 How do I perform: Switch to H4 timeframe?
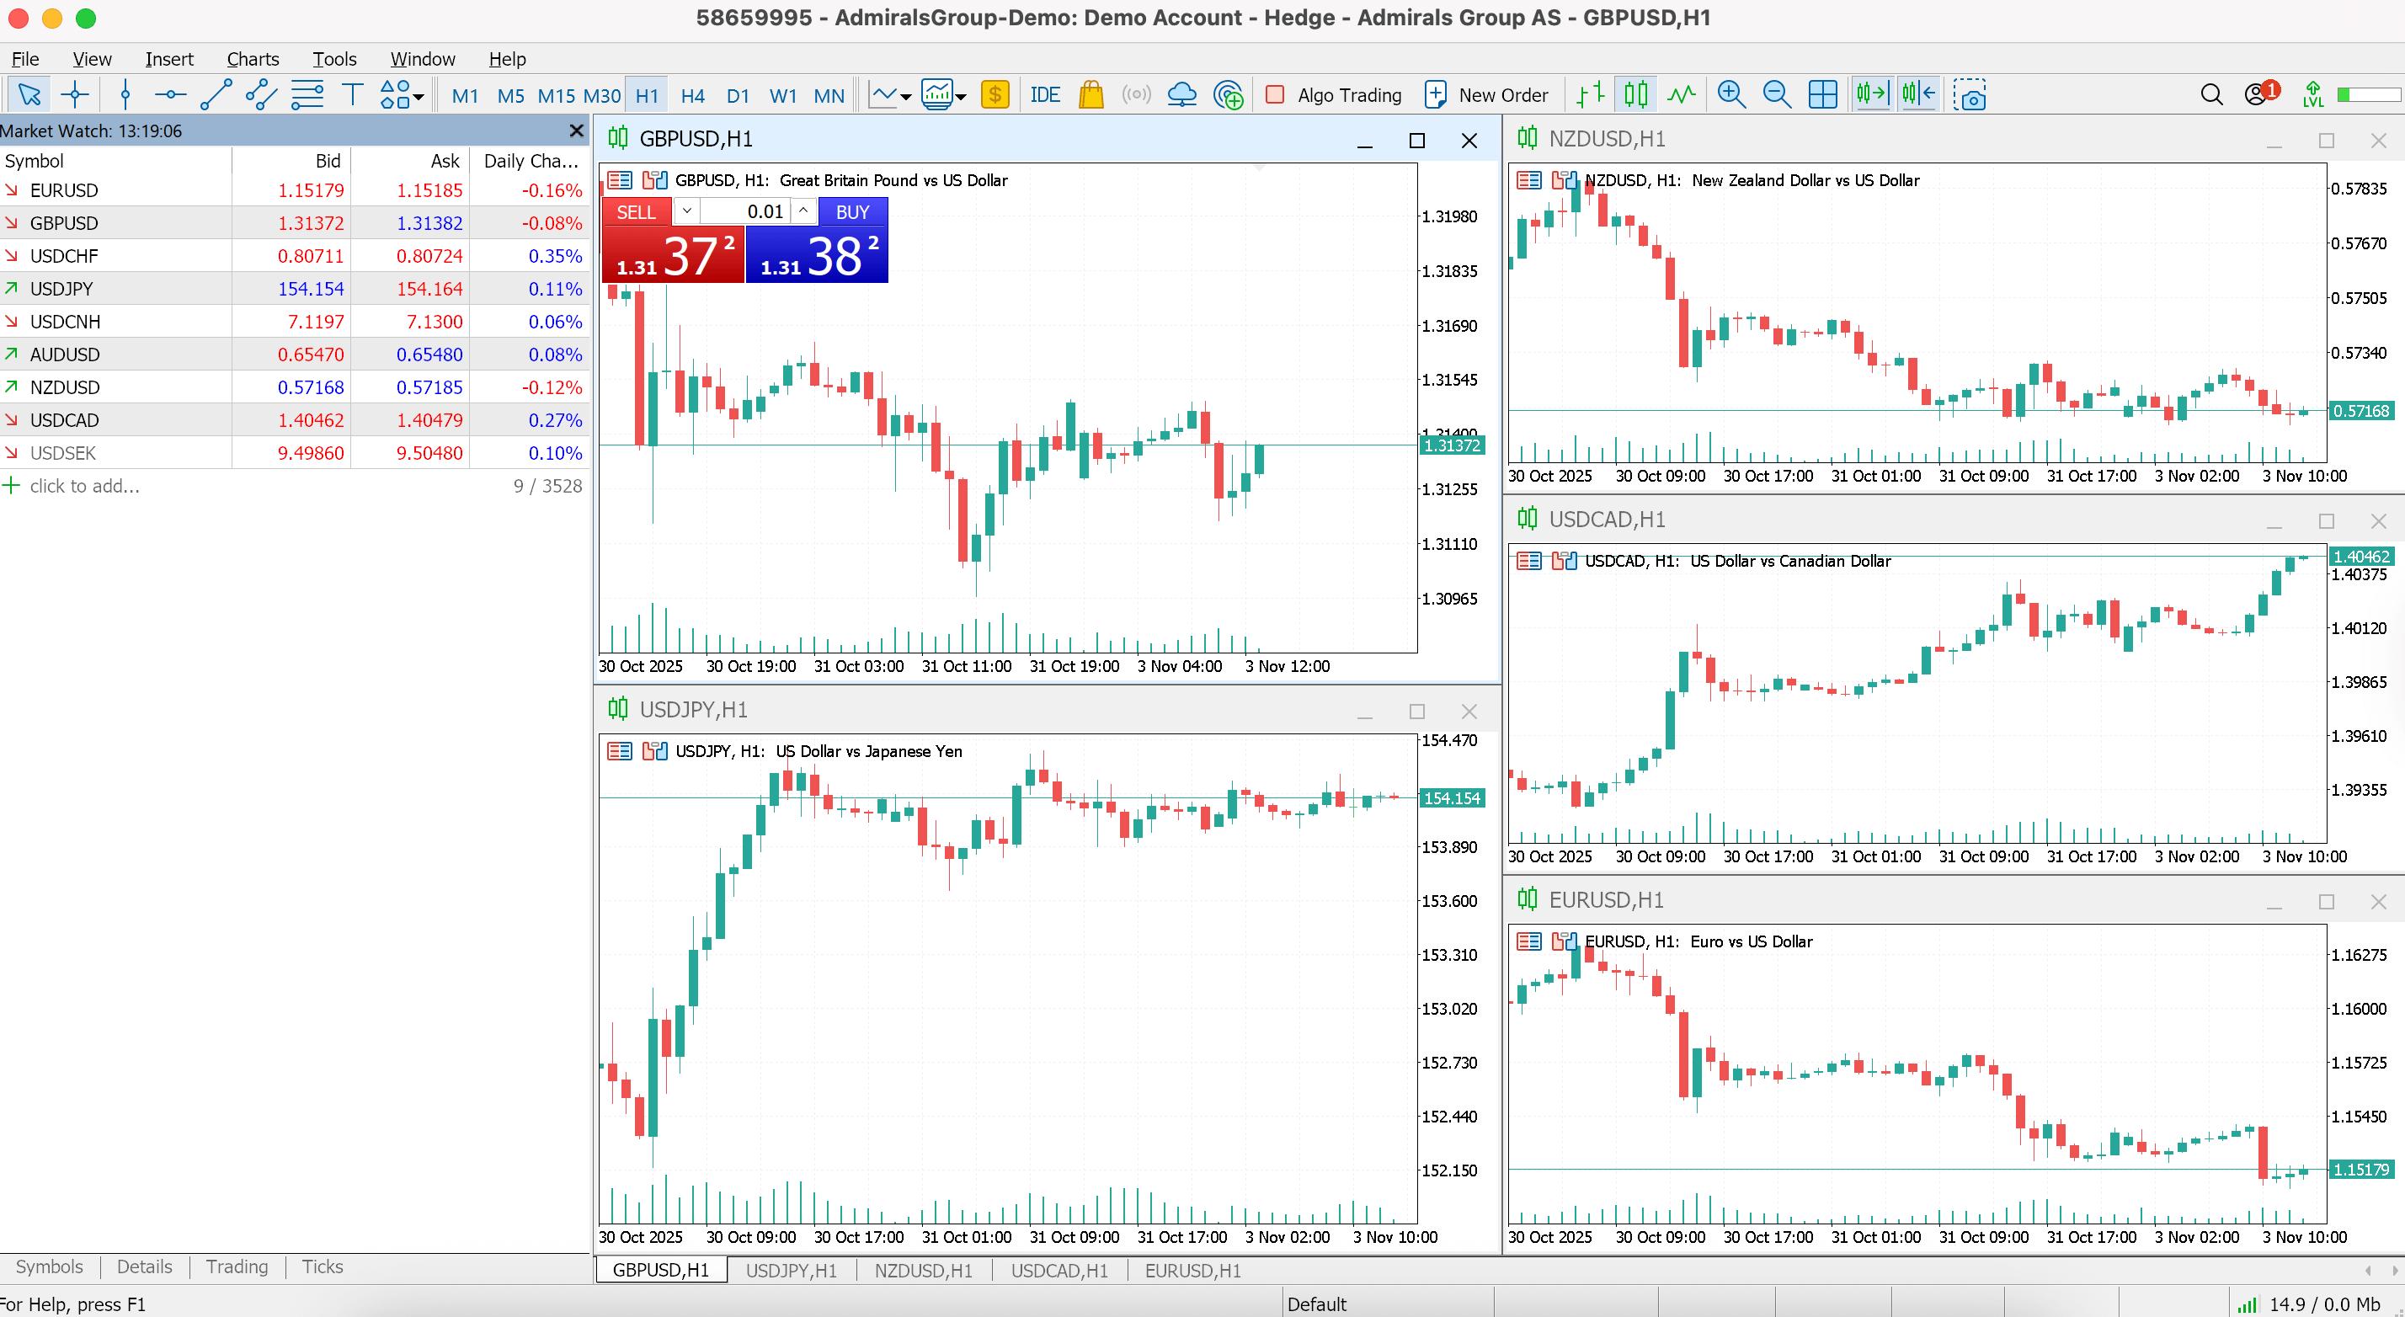(693, 95)
